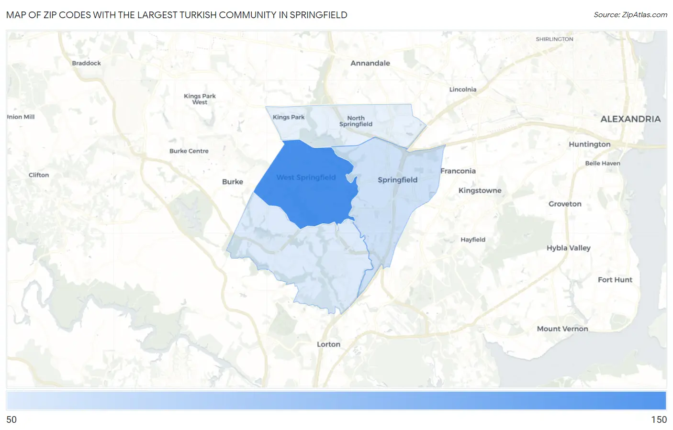The image size is (673, 430).
Task: Click the Kings Park West label
Action: 200,99
